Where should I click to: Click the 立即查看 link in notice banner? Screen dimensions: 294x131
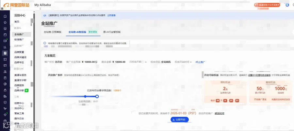pos(111,15)
